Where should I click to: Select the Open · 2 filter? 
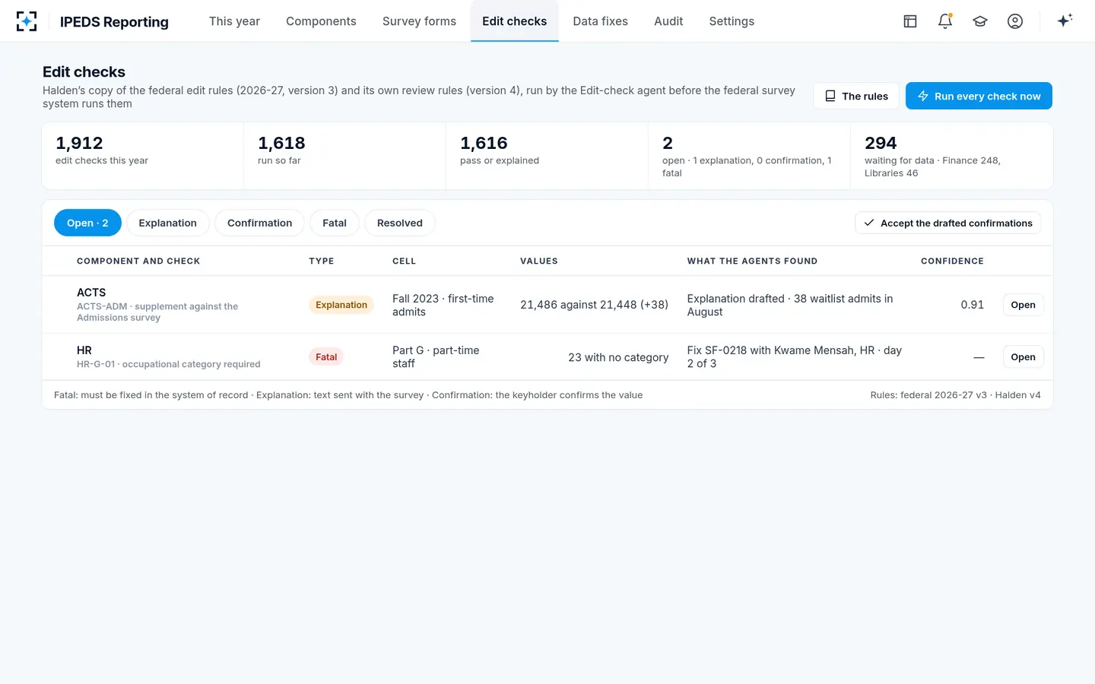[87, 223]
